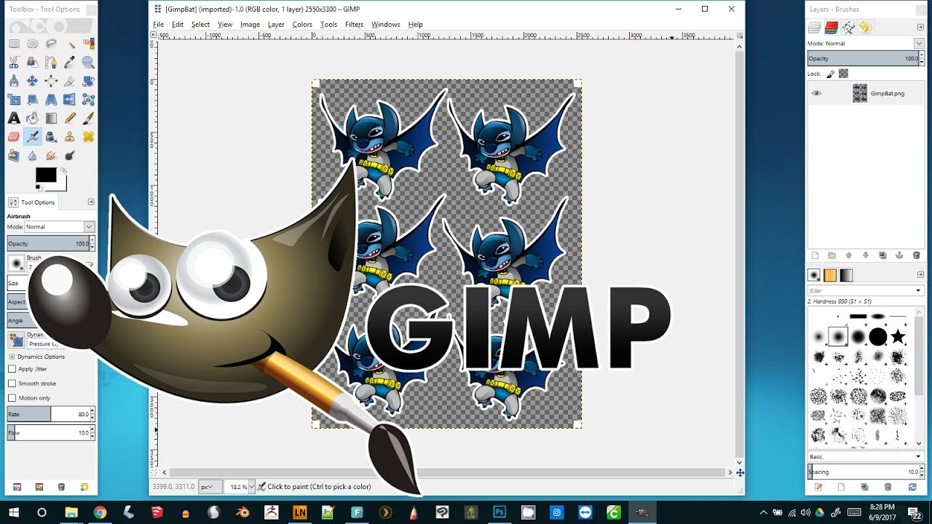Open the Windows menu
932x524 pixels.
386,24
